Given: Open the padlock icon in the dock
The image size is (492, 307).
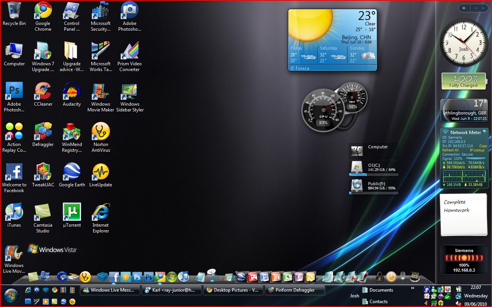Looking at the screenshot, I should pos(380,277).
